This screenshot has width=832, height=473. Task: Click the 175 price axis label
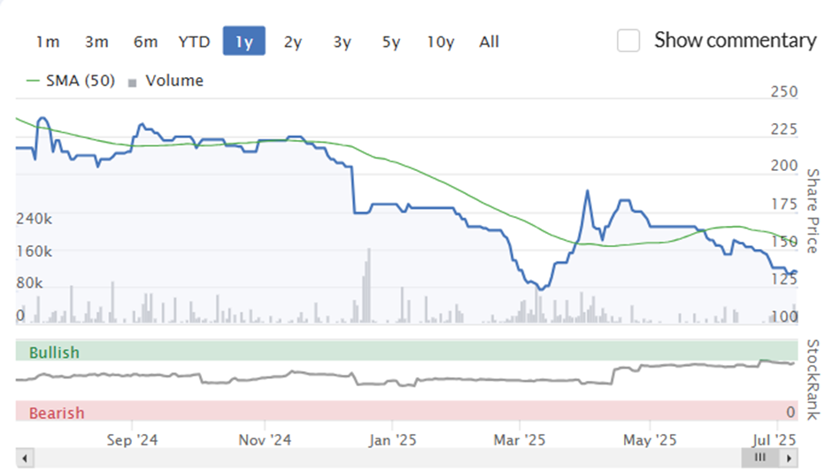coord(784,204)
